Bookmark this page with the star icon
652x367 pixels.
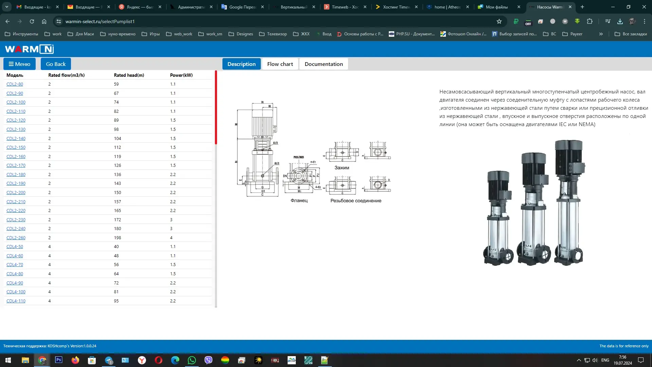(x=499, y=21)
